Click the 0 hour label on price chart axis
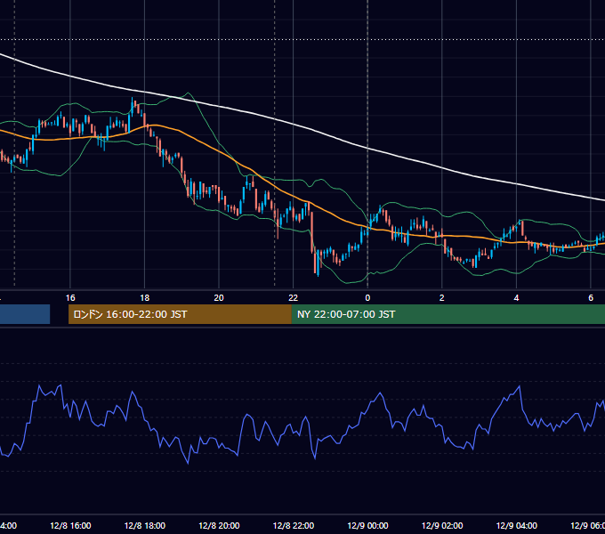 pos(367,298)
